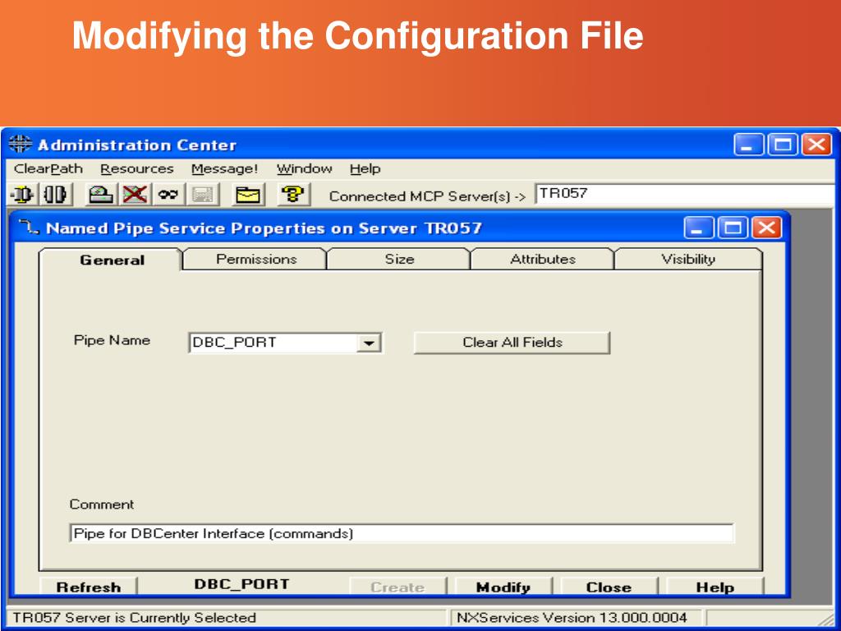Open the ClearPath menu
This screenshot has height=631, width=841.
[48, 168]
